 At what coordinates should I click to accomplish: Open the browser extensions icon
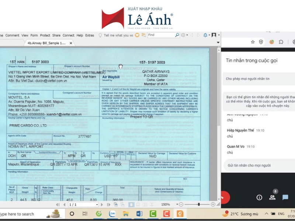281,42
